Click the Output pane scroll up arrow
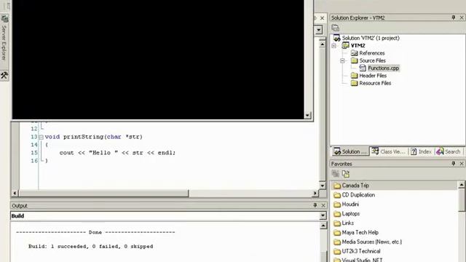Viewport: 466px width, 262px height. pos(323,226)
